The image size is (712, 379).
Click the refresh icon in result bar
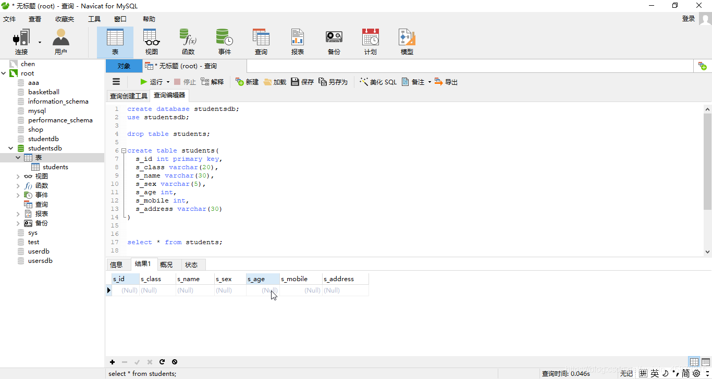tap(162, 362)
